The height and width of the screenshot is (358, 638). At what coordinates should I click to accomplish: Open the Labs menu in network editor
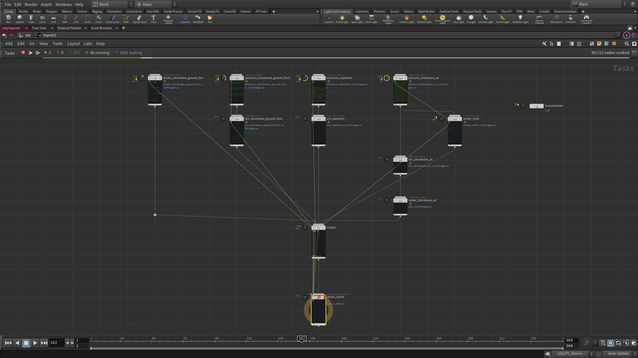click(x=88, y=43)
